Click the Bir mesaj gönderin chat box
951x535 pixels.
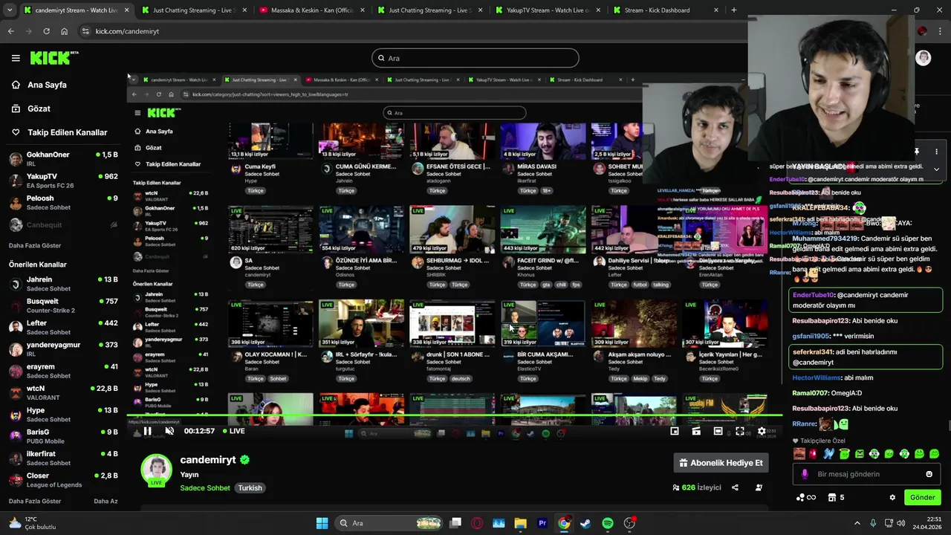[x=866, y=474]
